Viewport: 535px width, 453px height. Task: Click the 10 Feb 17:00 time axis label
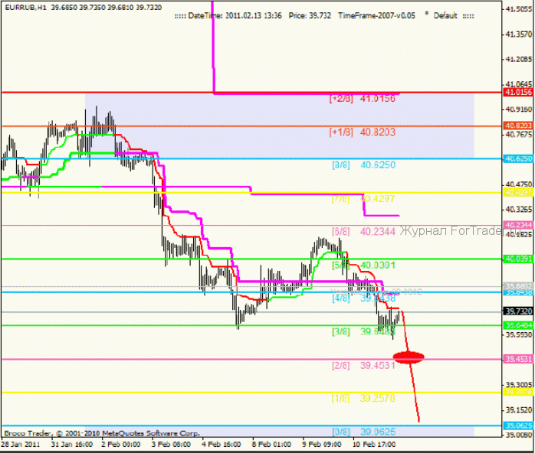(x=374, y=444)
